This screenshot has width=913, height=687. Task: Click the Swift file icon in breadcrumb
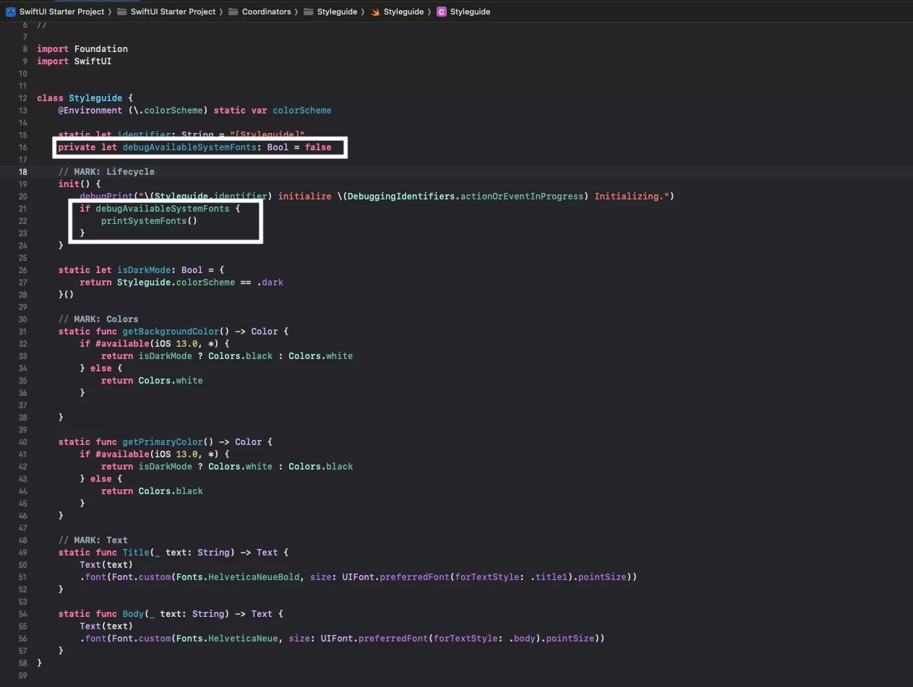(375, 12)
